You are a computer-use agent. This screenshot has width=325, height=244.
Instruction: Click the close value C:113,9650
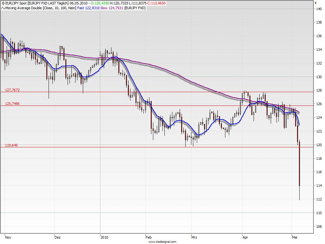pos(156,3)
